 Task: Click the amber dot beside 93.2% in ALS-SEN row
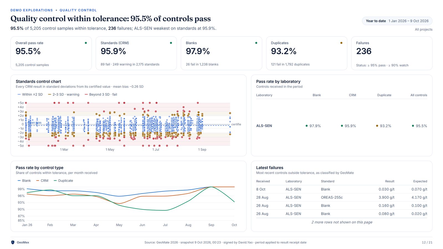[377, 126]
